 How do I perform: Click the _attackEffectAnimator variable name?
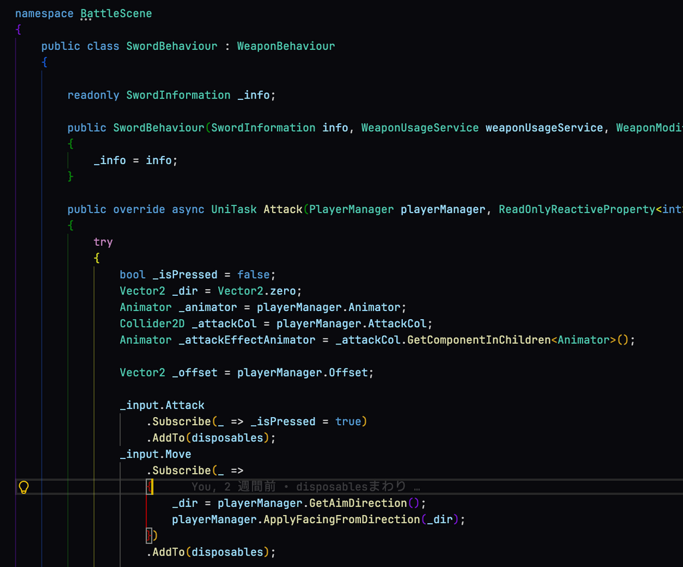[247, 340]
